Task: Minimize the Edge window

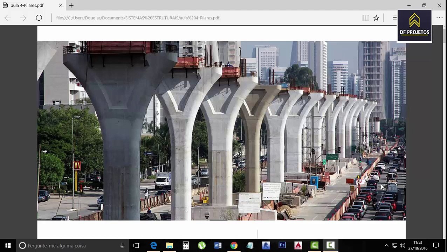Action: tap(409, 5)
